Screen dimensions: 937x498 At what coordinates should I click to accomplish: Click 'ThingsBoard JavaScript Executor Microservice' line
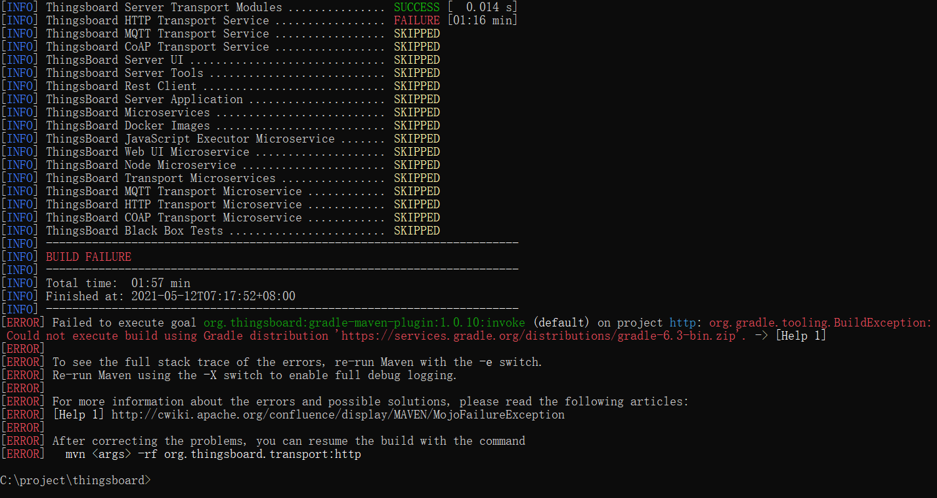coord(190,139)
